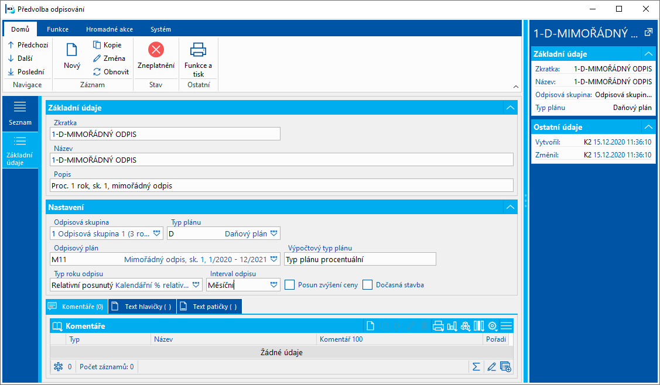The height and width of the screenshot is (385, 660).
Task: Pop out the right preview panel
Action: 648,32
